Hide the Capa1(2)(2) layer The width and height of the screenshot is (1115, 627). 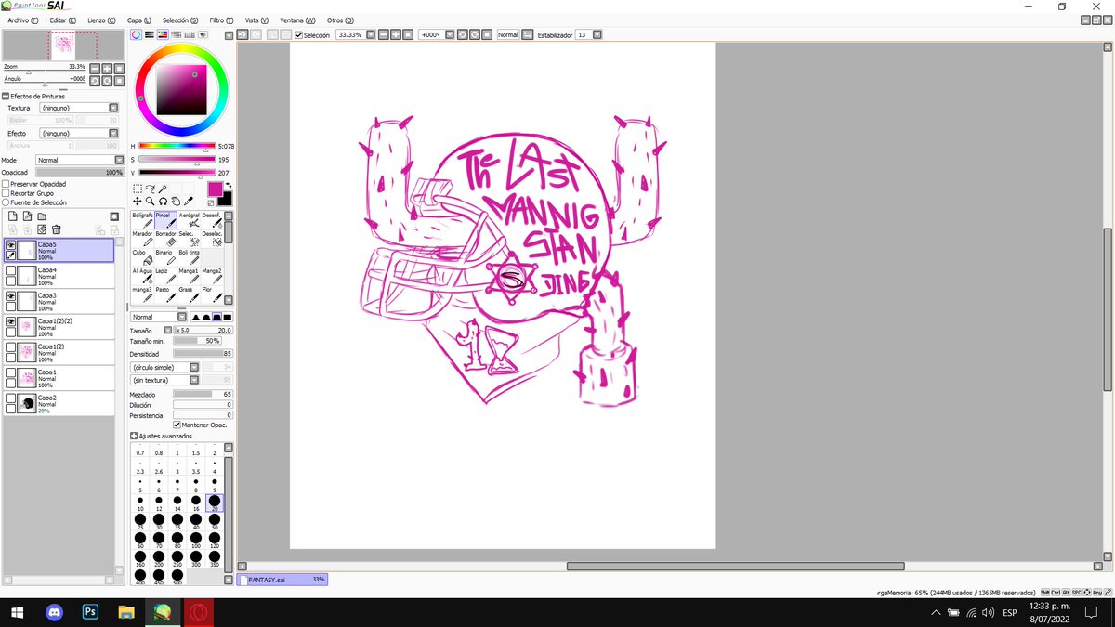(11, 321)
